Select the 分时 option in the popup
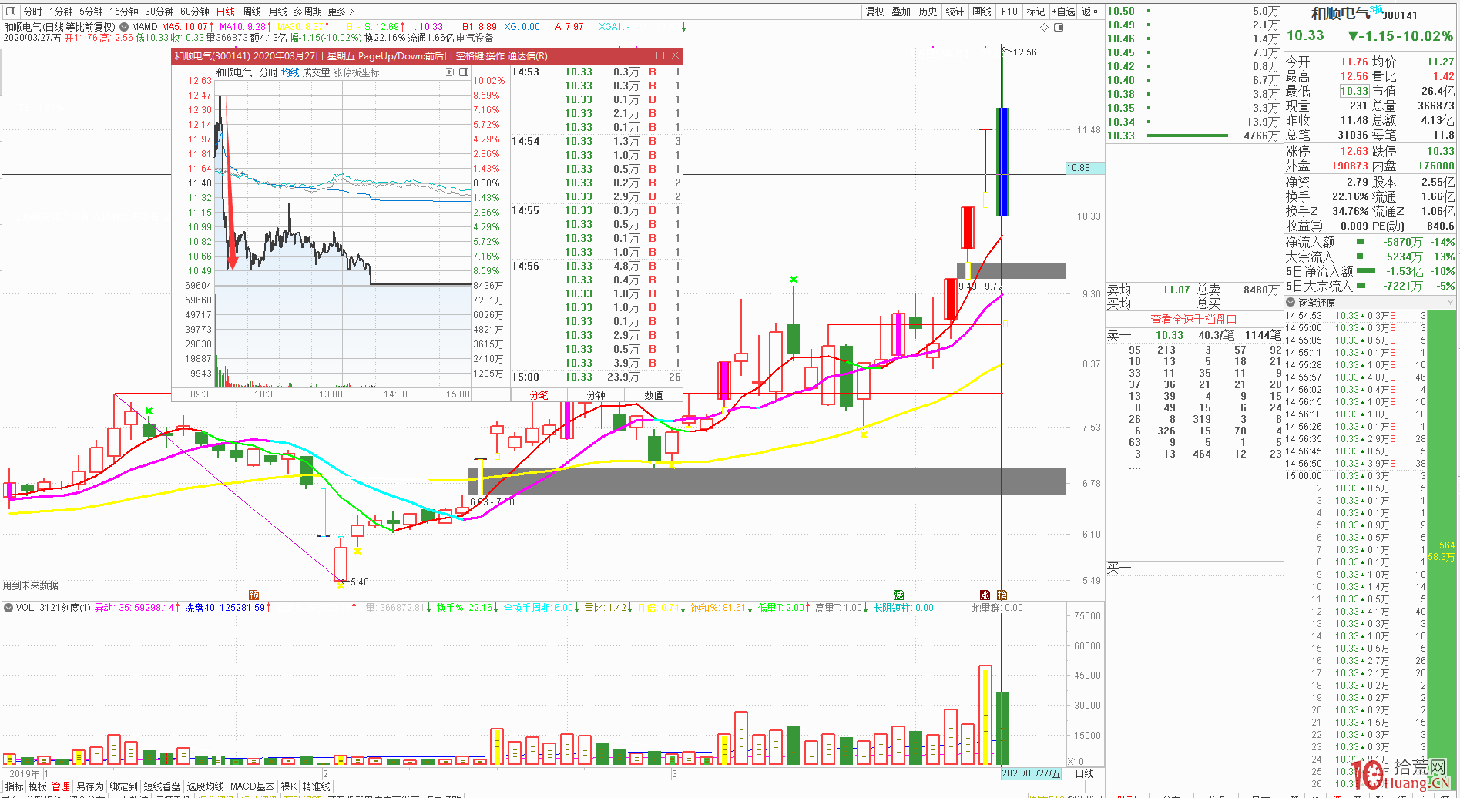 (x=268, y=72)
